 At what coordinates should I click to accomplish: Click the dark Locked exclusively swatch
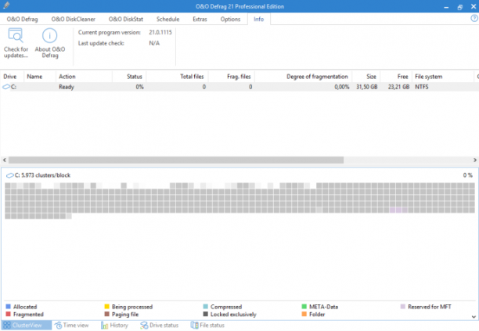[x=206, y=314]
